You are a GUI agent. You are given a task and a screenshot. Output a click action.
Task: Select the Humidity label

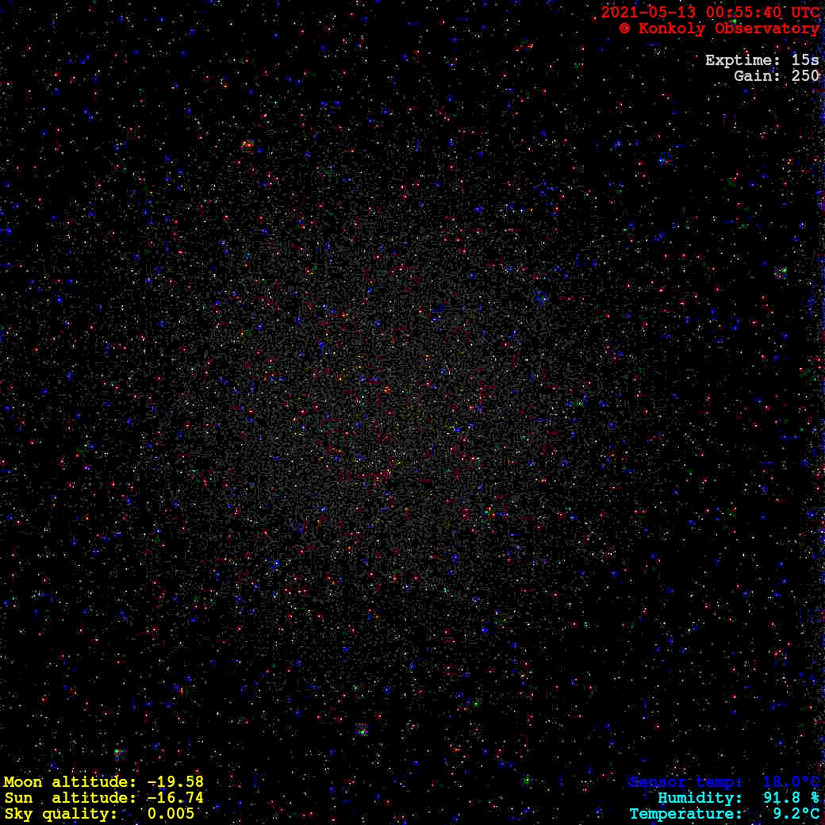point(700,798)
